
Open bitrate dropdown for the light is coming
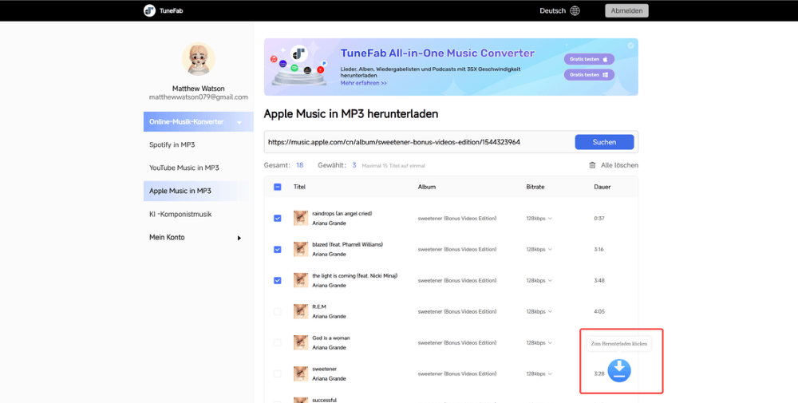pos(539,280)
